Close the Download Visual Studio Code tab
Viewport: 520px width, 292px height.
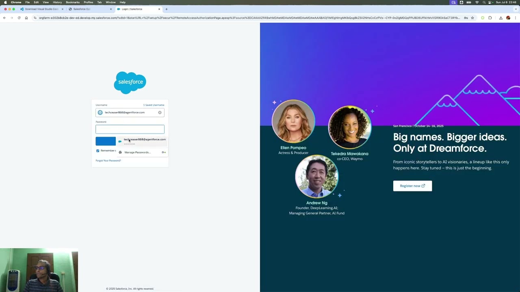pyautogui.click(x=63, y=9)
